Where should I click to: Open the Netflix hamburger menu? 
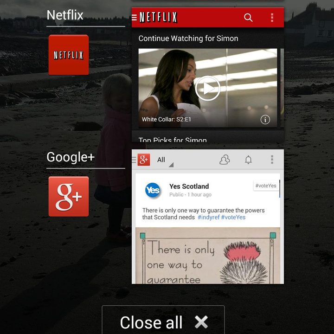(x=134, y=17)
